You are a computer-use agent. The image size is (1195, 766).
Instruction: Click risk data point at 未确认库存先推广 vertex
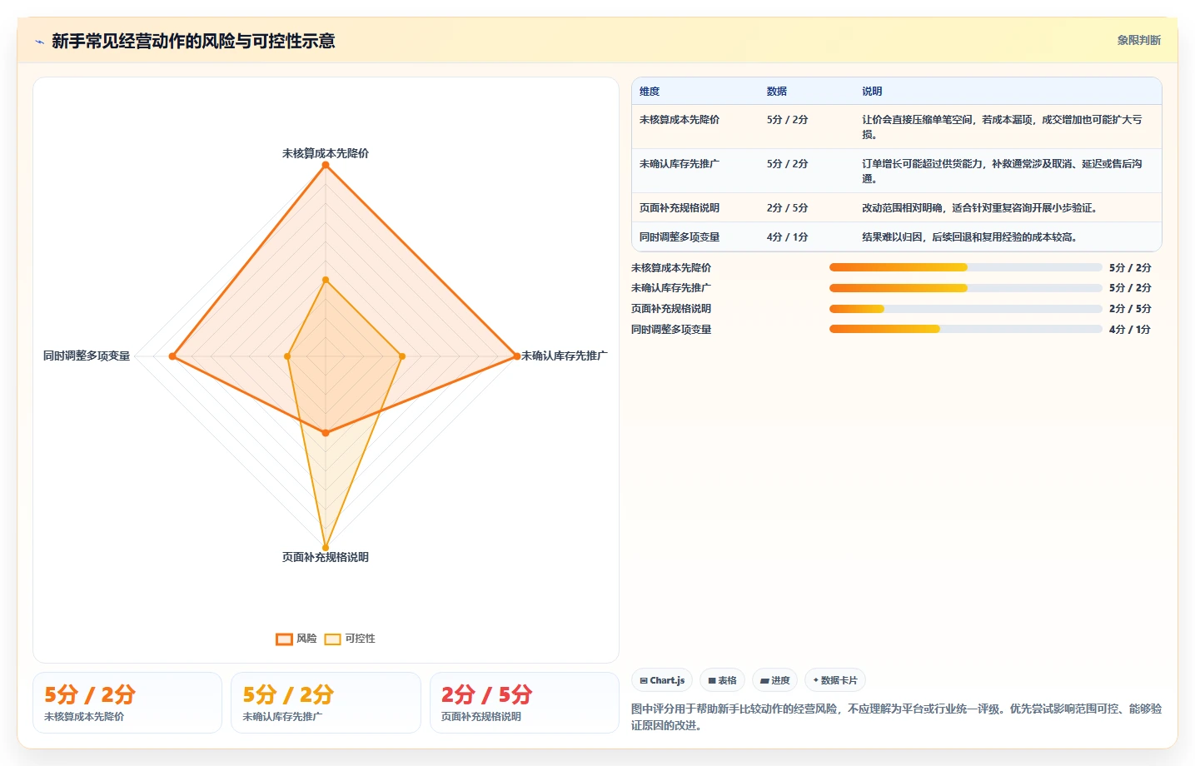coord(516,356)
